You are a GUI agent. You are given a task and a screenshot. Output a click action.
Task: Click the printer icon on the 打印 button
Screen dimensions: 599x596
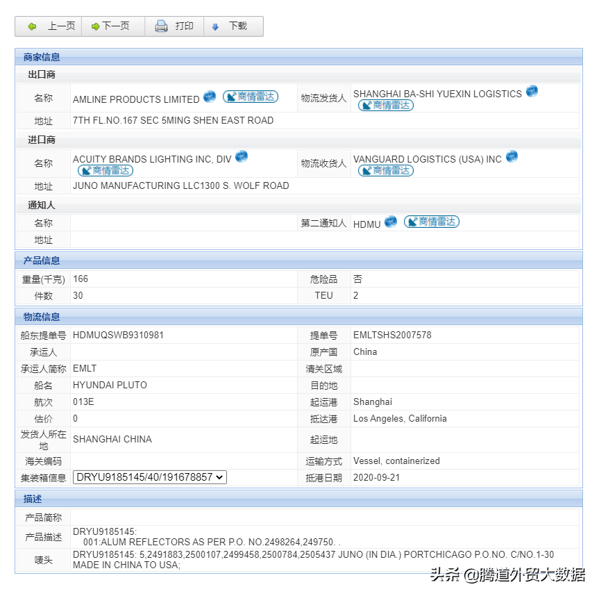(x=160, y=26)
